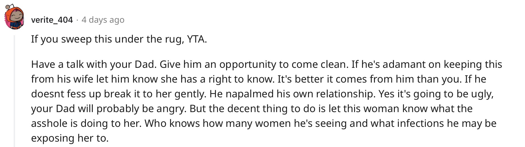Visit the verite_404 user profile link
The image size is (525, 147).
[x=52, y=20]
